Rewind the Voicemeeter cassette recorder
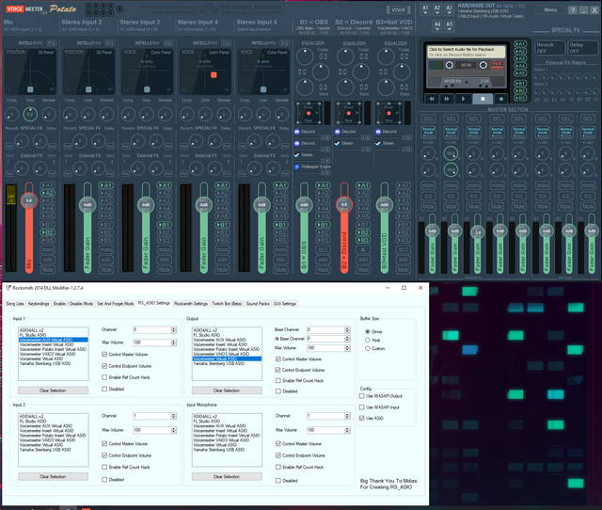 432,99
